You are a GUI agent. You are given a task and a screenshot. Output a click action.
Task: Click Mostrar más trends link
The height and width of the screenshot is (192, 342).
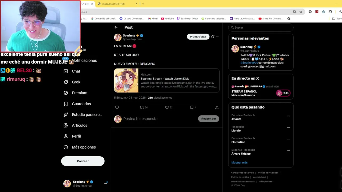pyautogui.click(x=239, y=162)
